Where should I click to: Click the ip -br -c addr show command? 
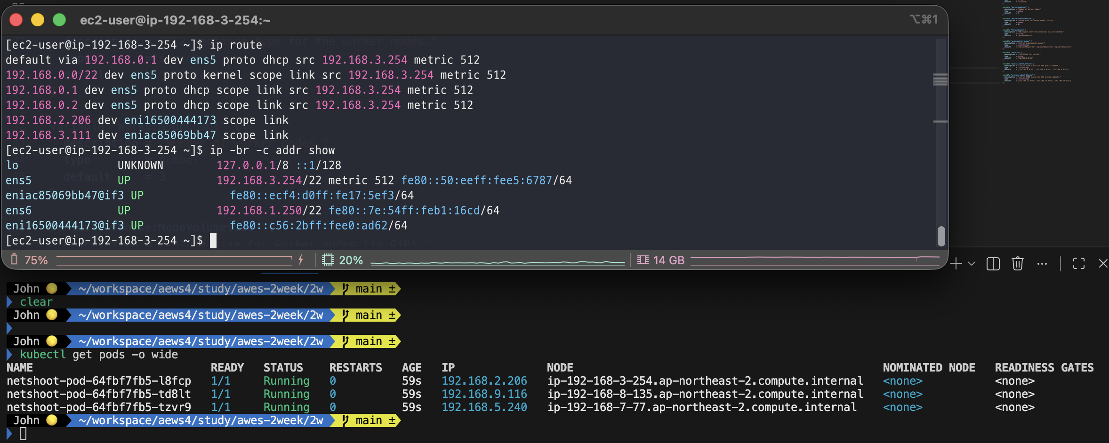click(x=273, y=150)
